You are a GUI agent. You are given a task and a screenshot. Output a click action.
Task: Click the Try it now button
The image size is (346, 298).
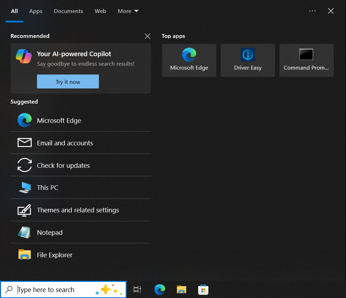(x=68, y=82)
